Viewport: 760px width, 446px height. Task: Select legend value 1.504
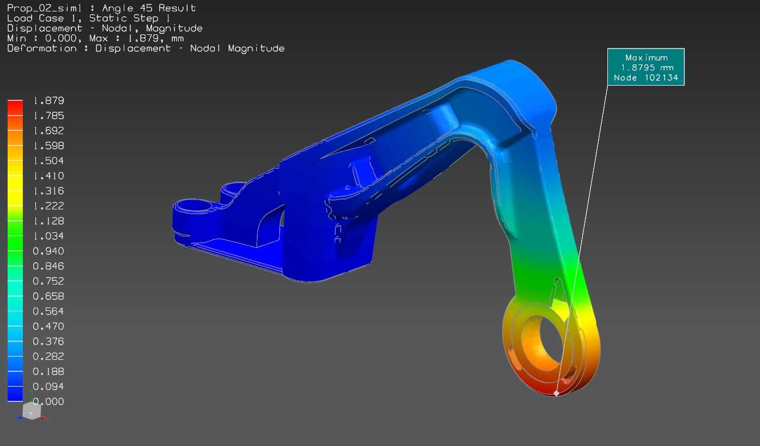point(49,160)
